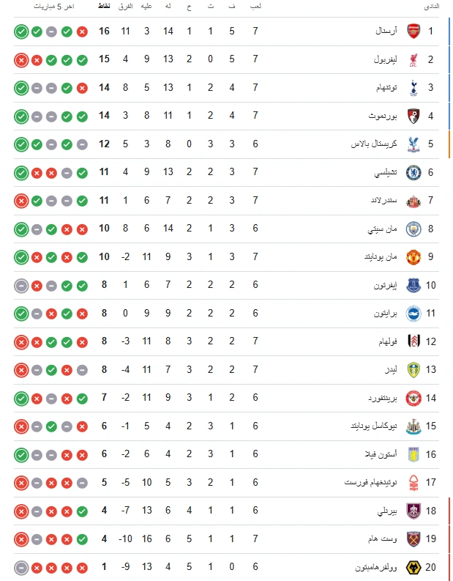Image resolution: width=453 pixels, height=581 pixels.
Task: Click the West Ham club badge
Action: click(x=413, y=539)
